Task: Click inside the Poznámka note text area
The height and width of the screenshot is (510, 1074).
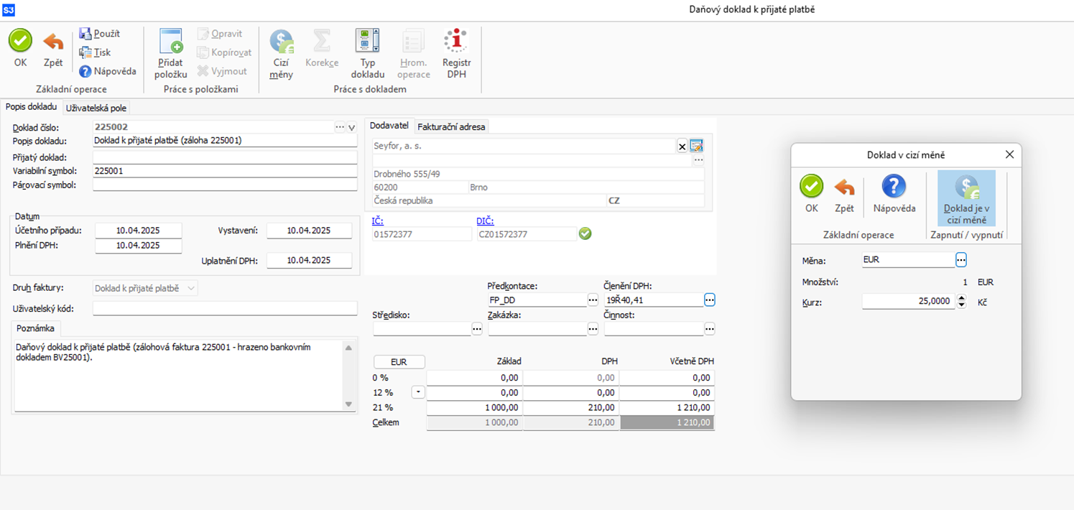Action: [178, 375]
